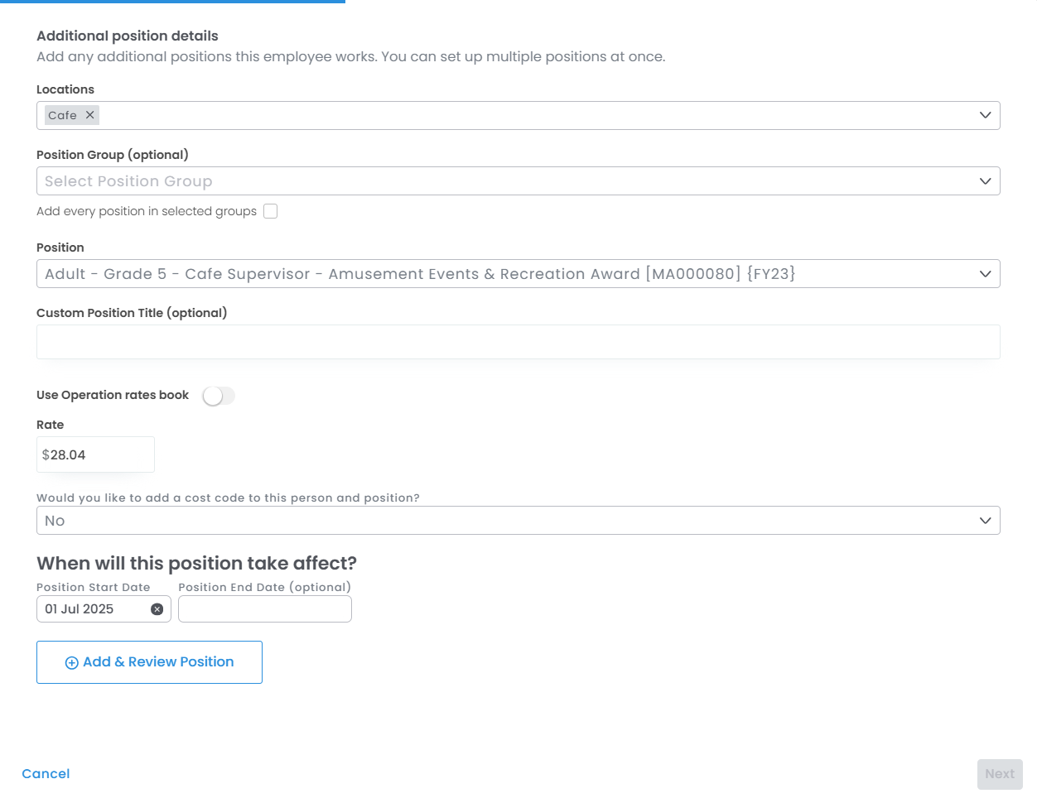Click the Next button
This screenshot has height=803, width=1037.
(999, 774)
